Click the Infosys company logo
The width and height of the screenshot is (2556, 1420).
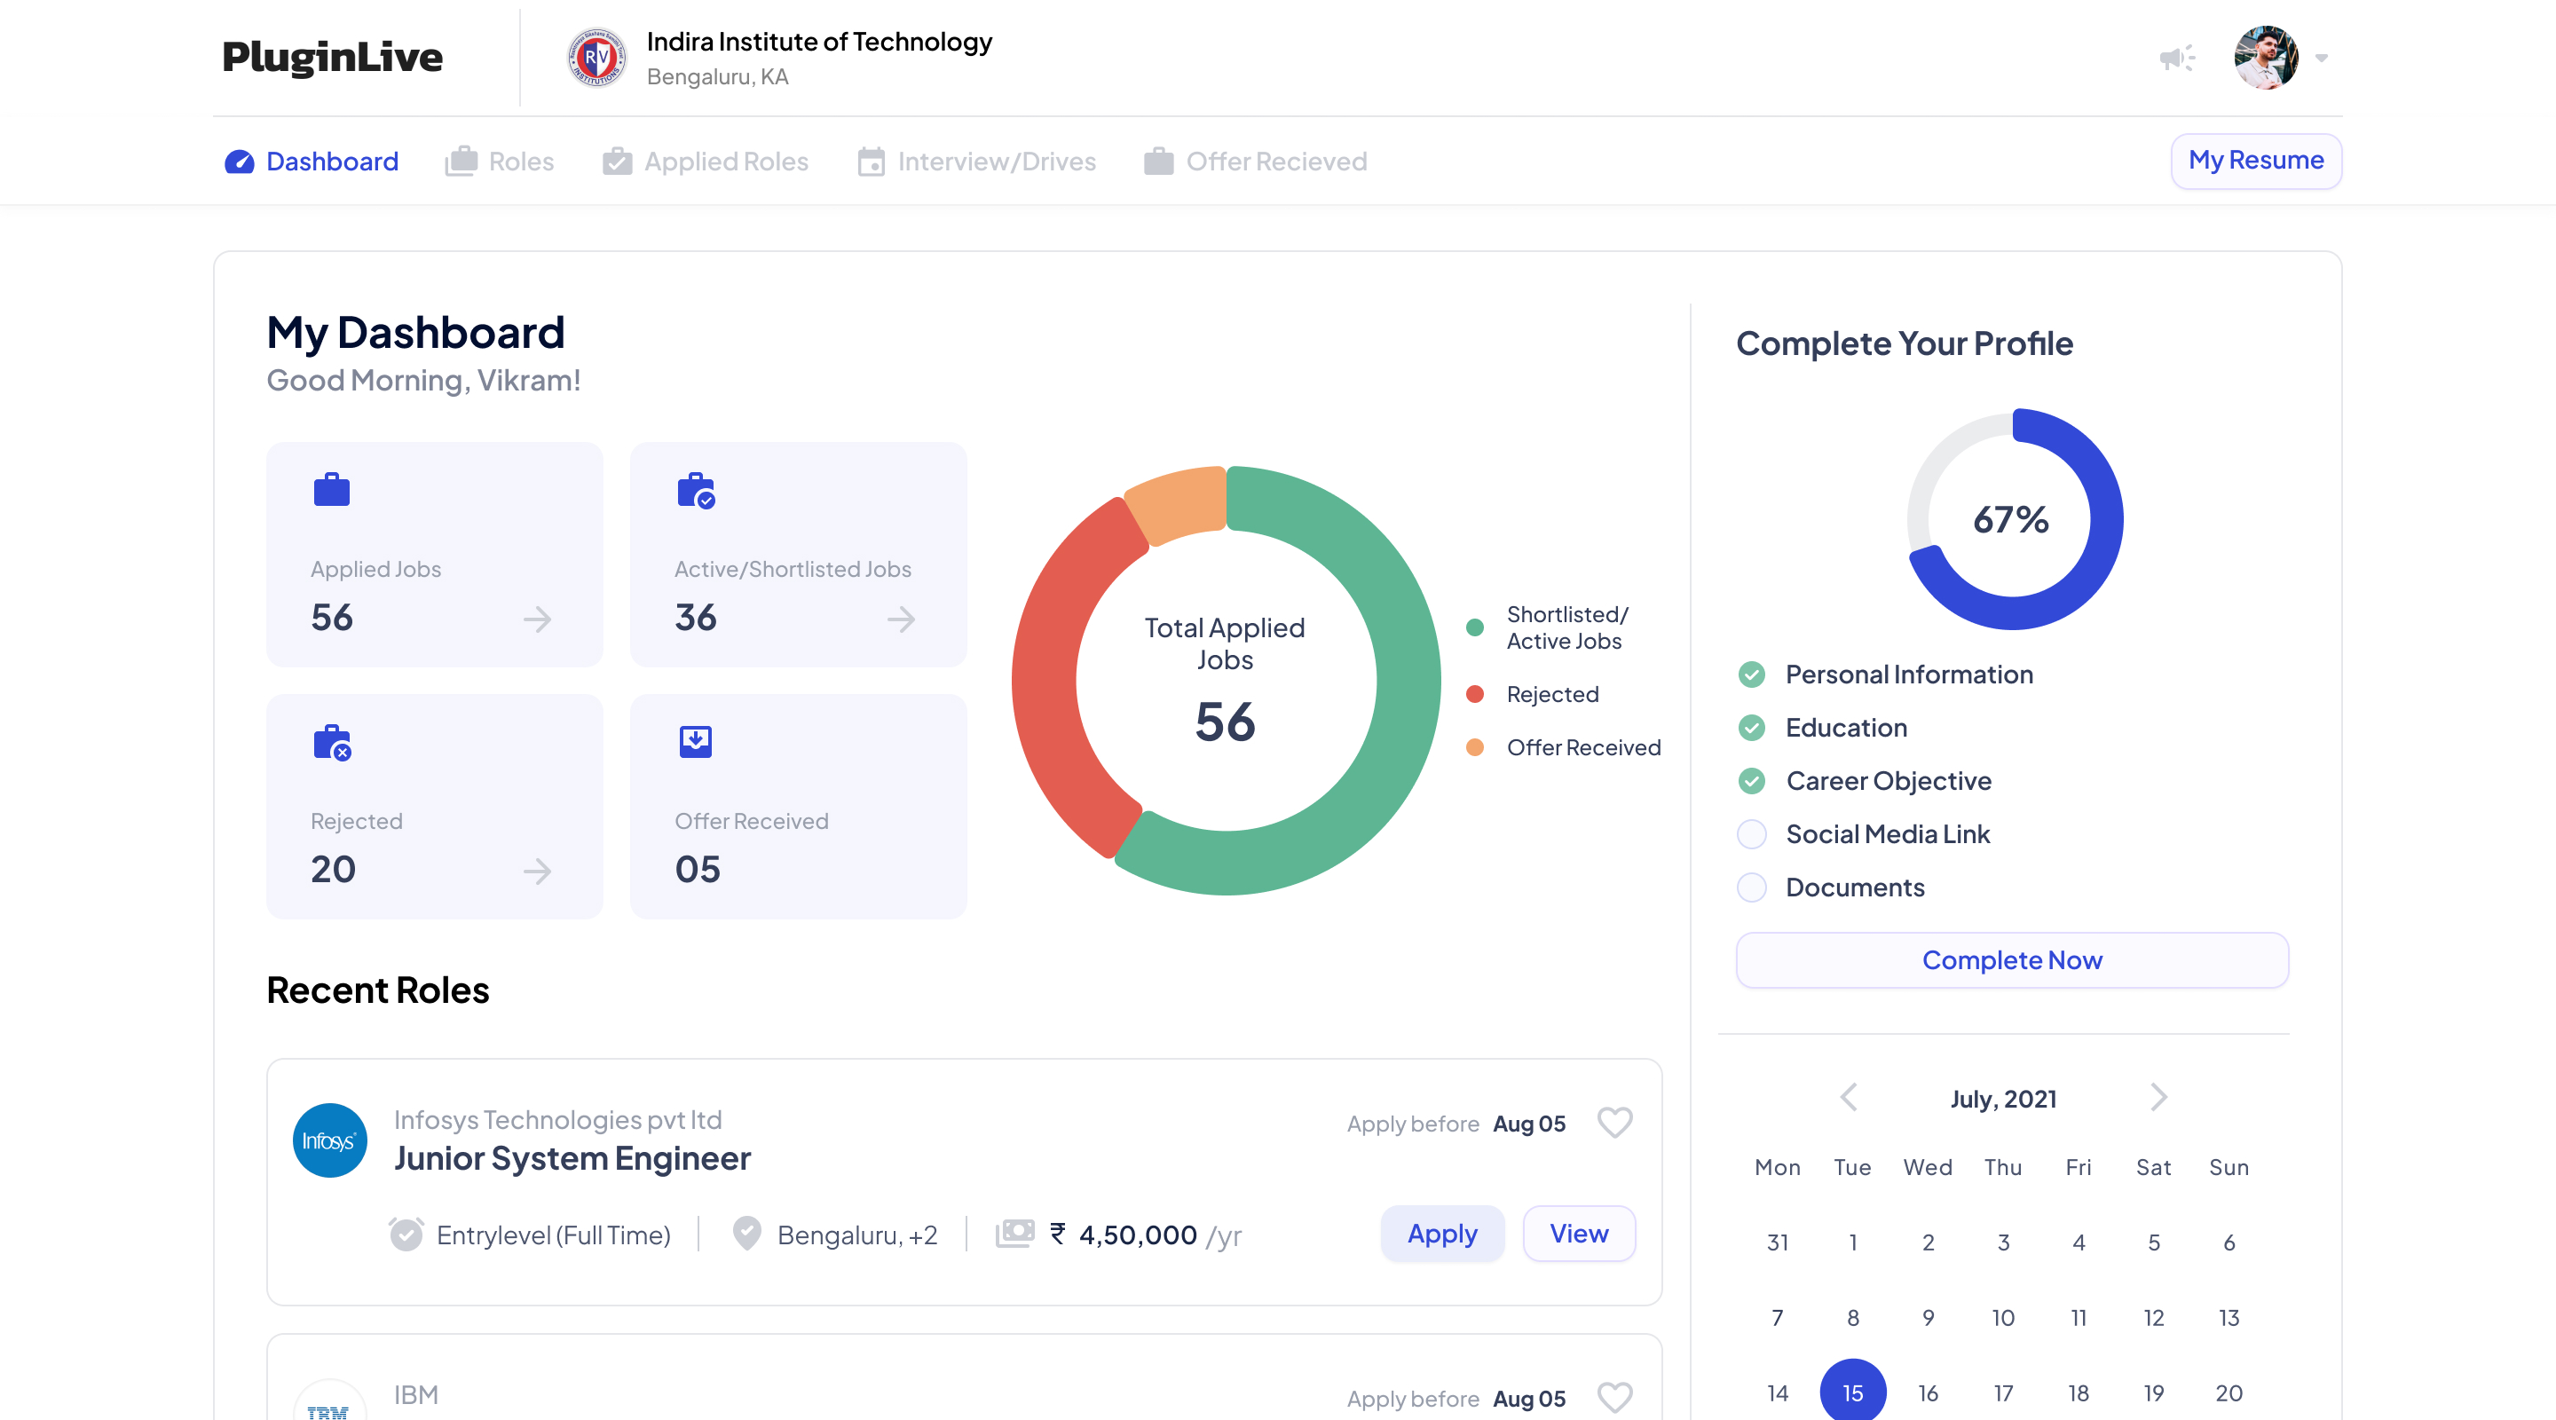point(329,1140)
